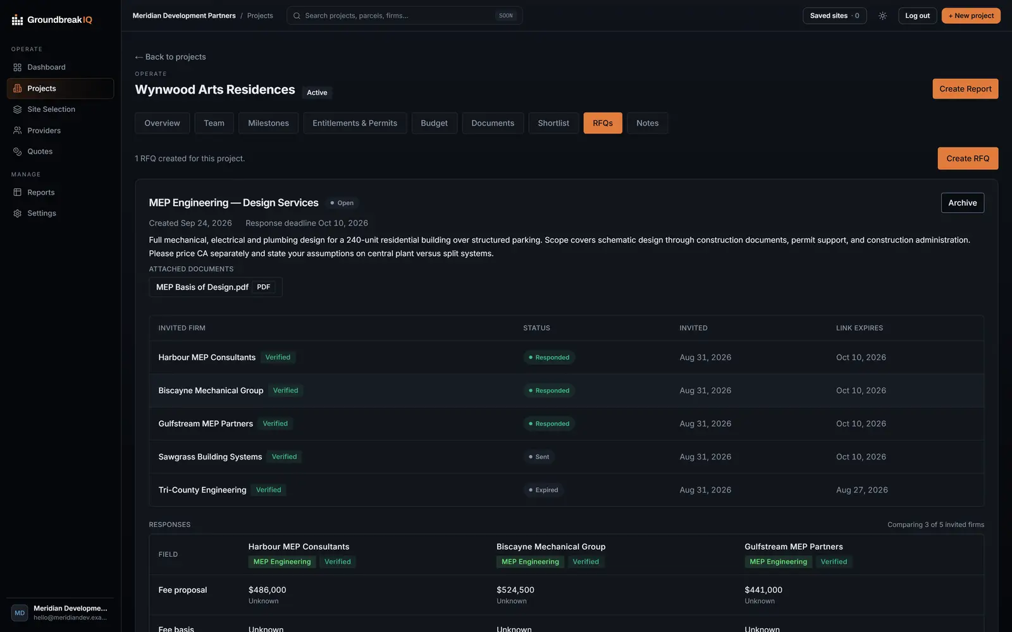1012x632 pixels.
Task: Open Dashboard from sidebar icon
Action: 18,68
